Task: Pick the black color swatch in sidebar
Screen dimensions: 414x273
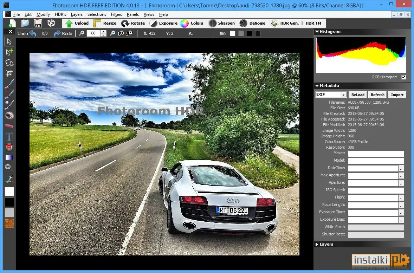Action: (x=9, y=202)
